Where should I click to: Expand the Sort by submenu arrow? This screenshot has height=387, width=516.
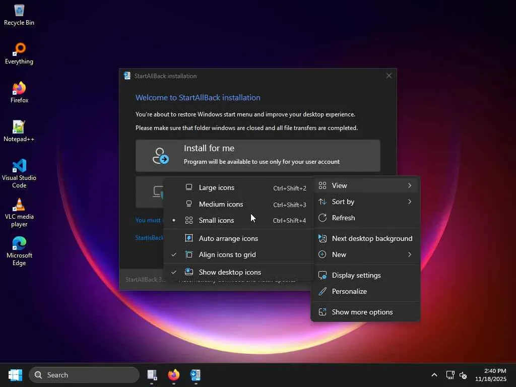coord(409,202)
